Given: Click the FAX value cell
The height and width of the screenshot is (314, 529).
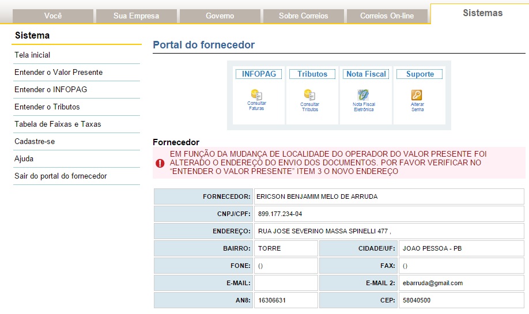Looking at the screenshot, I should 461,266.
